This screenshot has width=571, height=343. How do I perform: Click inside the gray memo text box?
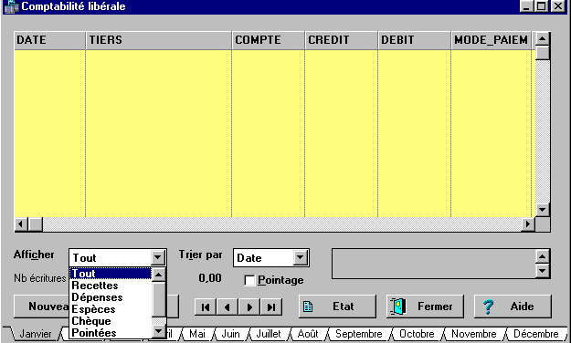pos(434,264)
